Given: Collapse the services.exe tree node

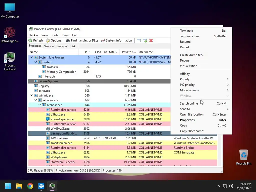Looking at the screenshot, I should (x=35, y=100).
